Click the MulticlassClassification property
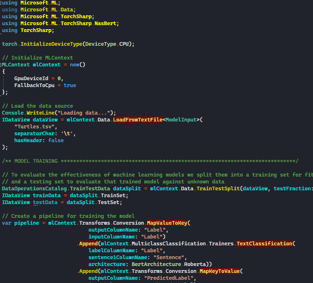 (x=169, y=244)
